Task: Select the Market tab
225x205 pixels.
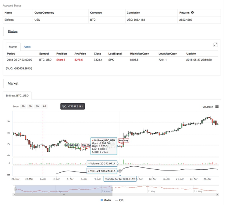Action: 13,47
